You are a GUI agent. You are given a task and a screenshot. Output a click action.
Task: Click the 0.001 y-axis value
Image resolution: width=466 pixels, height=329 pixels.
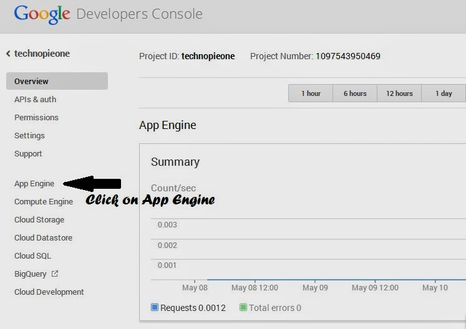pos(167,265)
